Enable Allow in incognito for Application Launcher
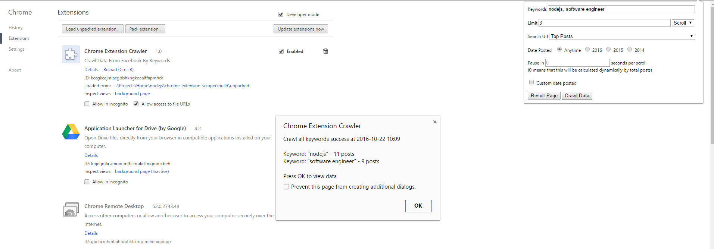 coord(87,182)
